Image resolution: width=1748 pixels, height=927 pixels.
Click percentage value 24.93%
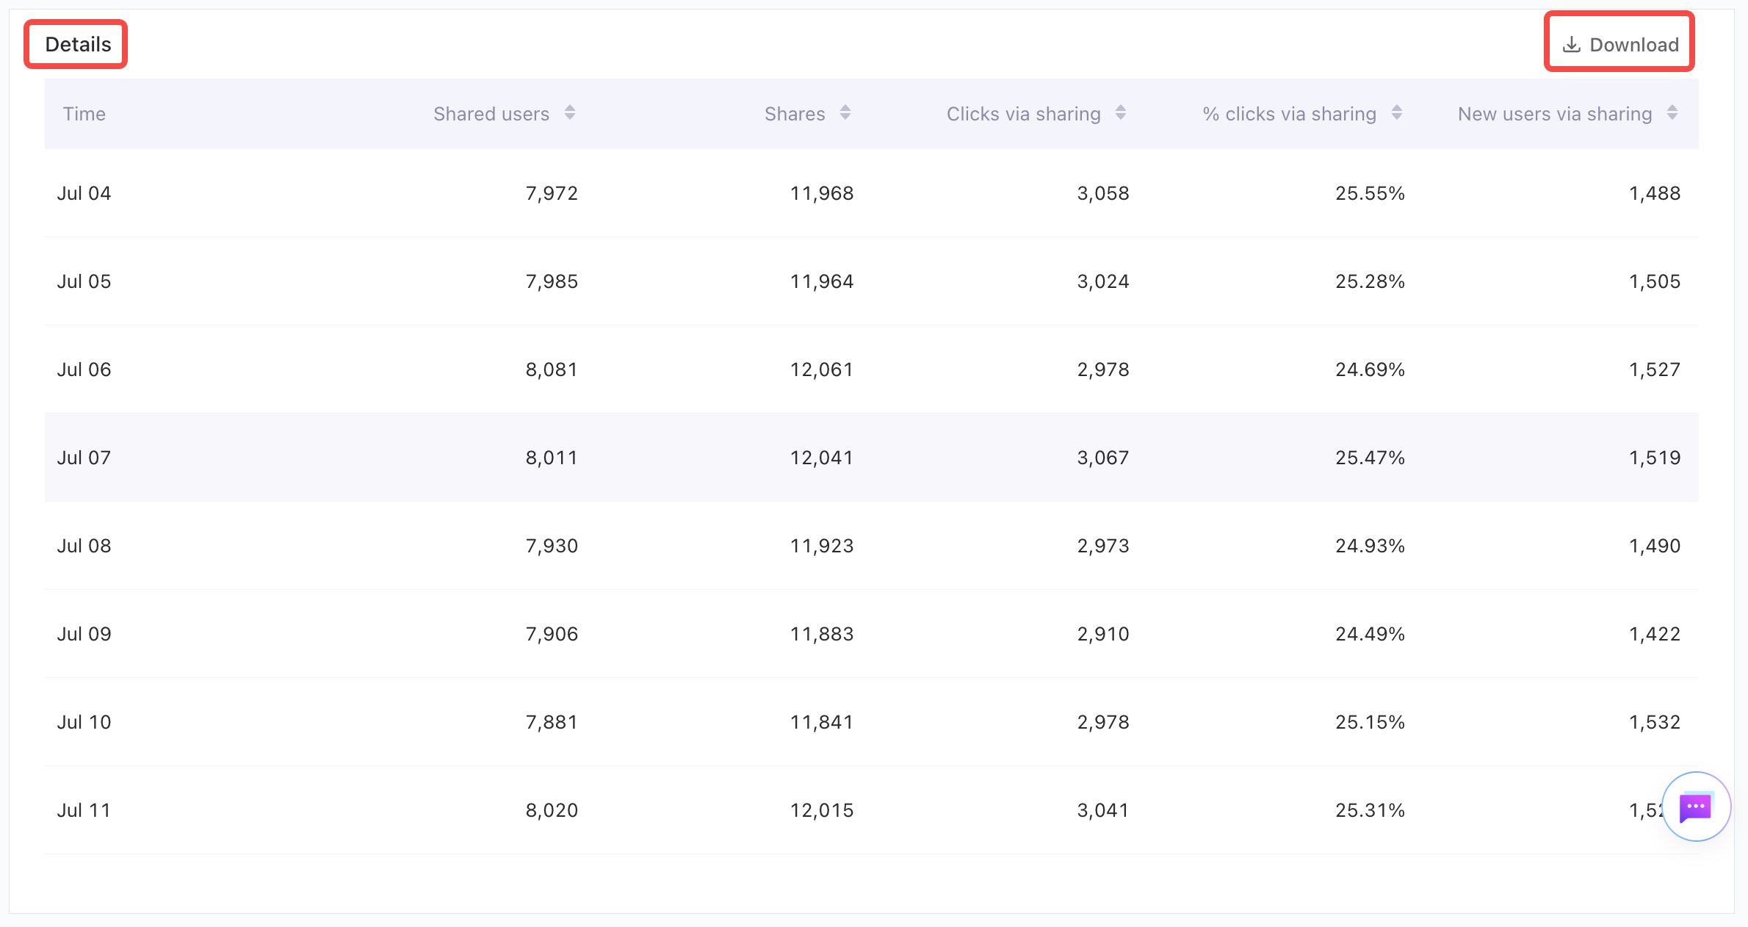click(1370, 546)
